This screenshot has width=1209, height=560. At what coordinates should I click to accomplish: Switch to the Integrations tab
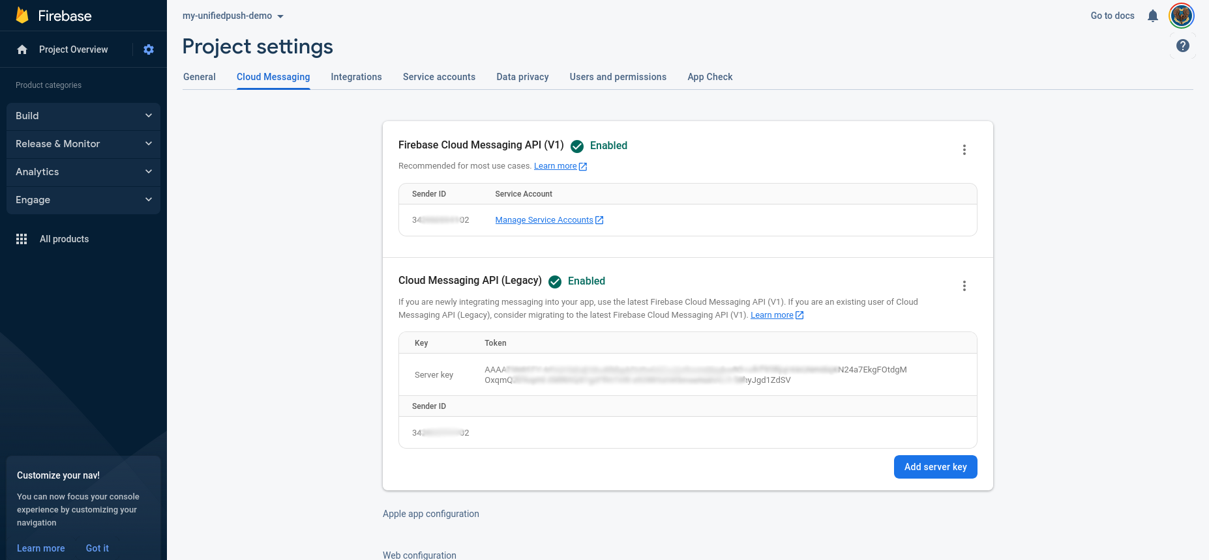(357, 77)
